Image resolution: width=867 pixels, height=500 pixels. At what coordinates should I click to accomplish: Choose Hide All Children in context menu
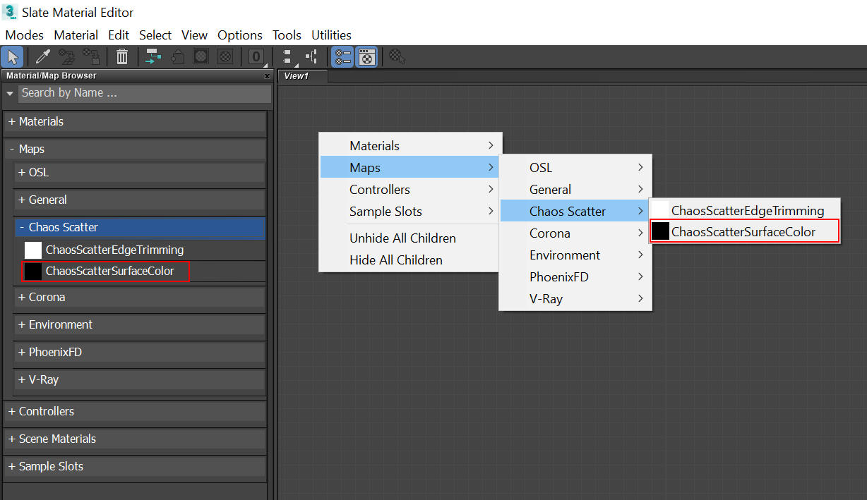(x=410, y=260)
